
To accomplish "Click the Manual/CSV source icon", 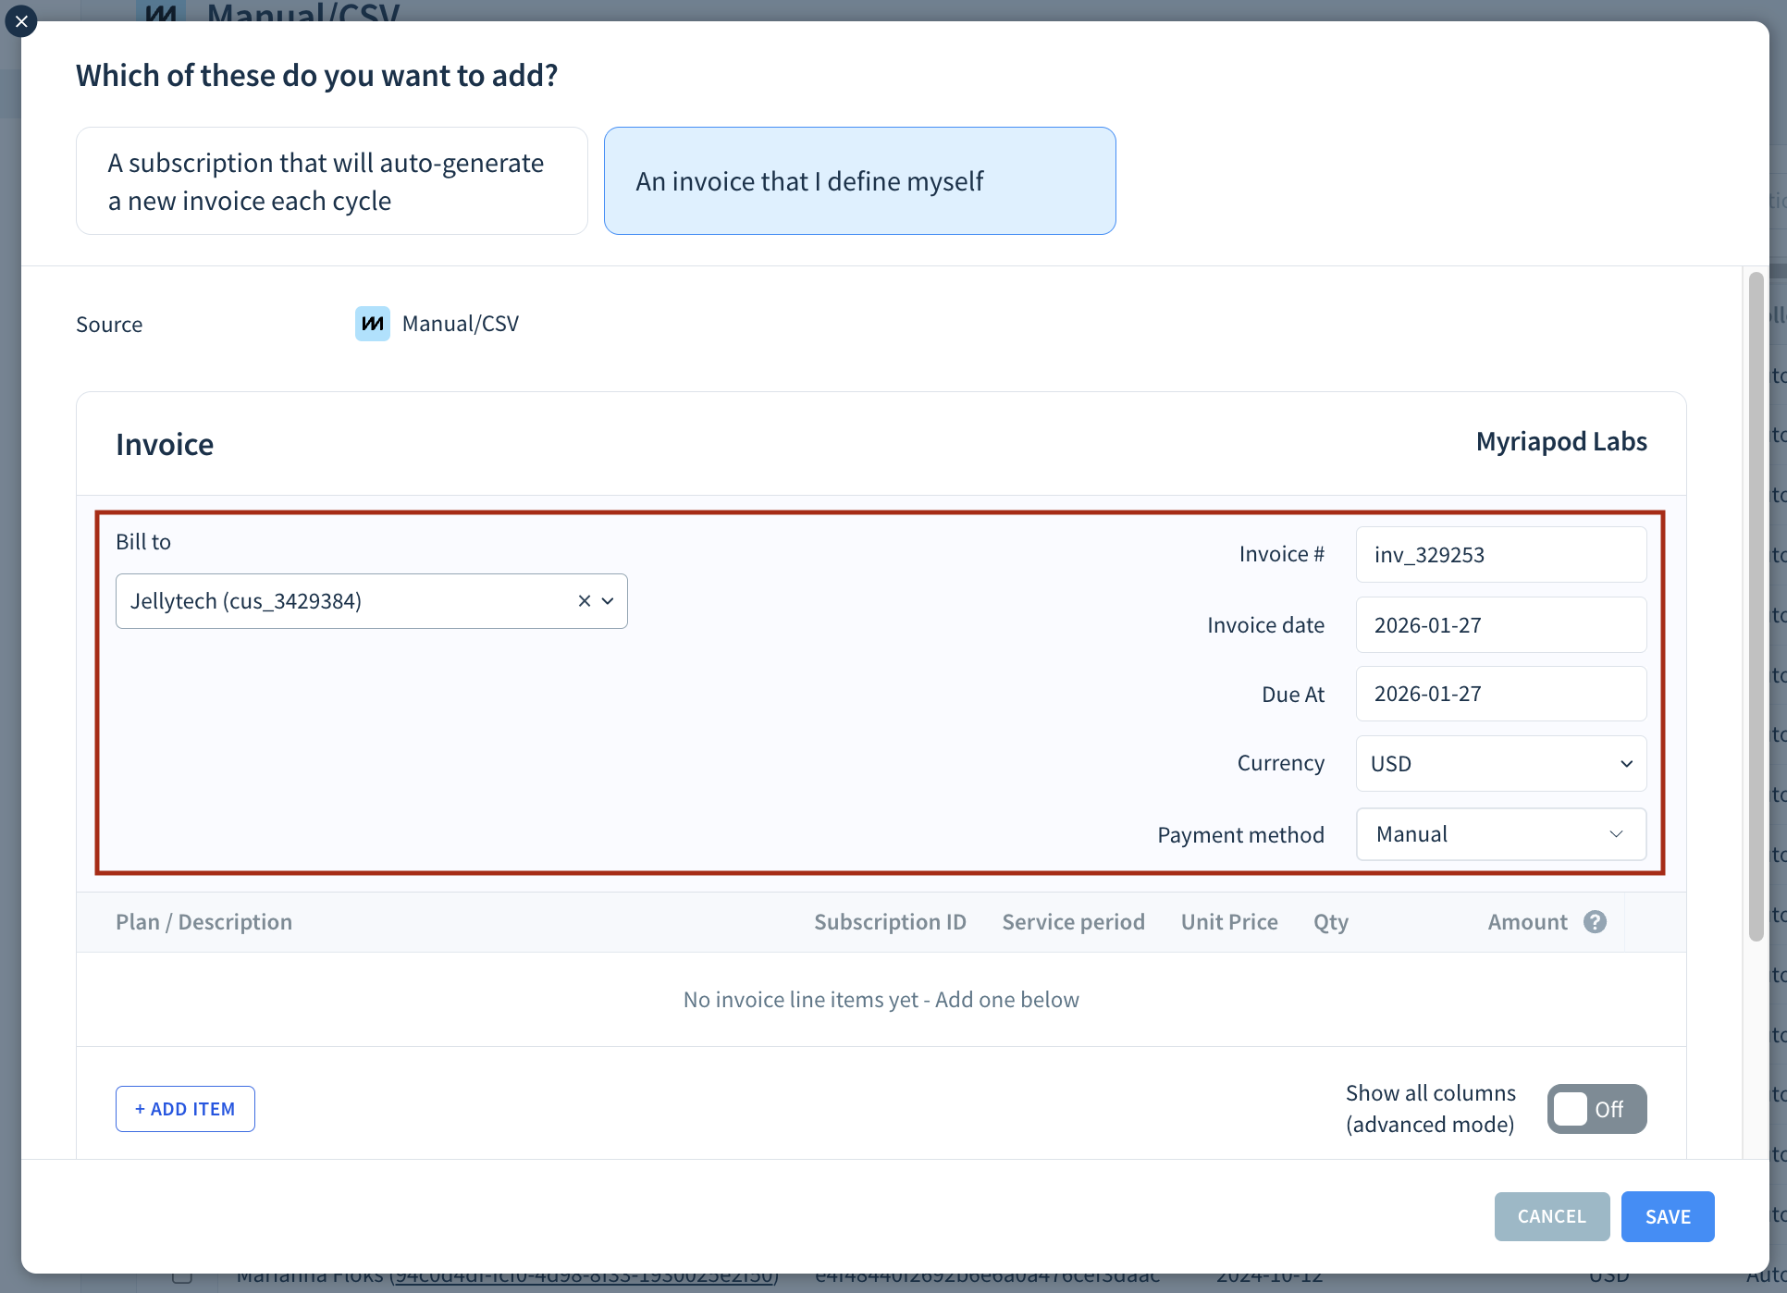I will [372, 324].
